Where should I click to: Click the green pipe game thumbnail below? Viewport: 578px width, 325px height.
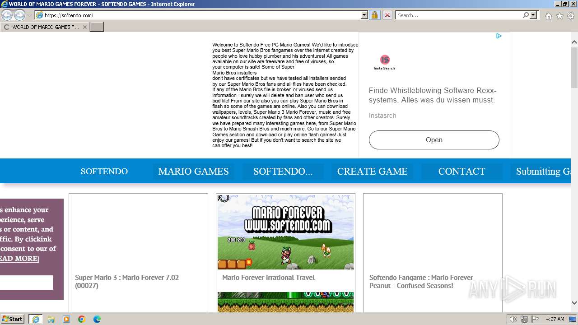pyautogui.click(x=285, y=302)
